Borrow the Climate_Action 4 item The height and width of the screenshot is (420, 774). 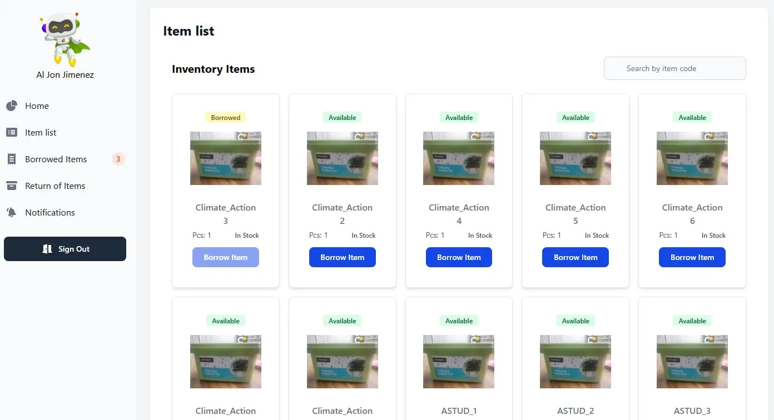459,257
